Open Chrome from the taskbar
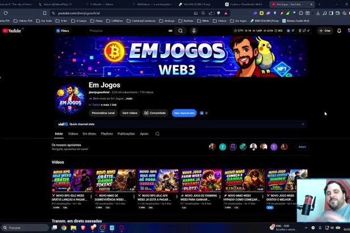This screenshot has width=350, height=233. [64, 228]
